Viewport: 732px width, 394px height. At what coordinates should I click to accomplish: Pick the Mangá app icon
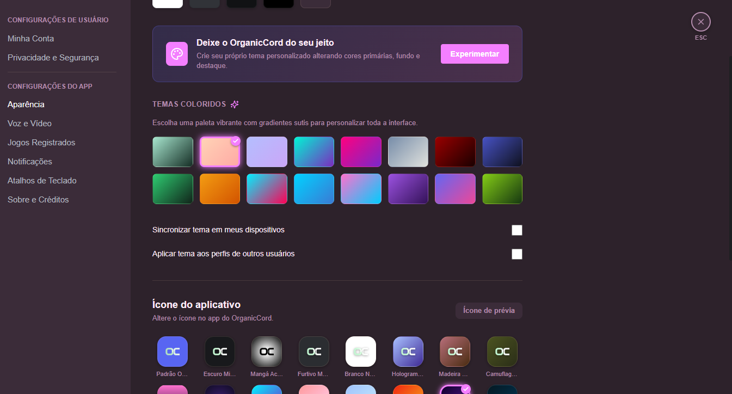tap(267, 352)
